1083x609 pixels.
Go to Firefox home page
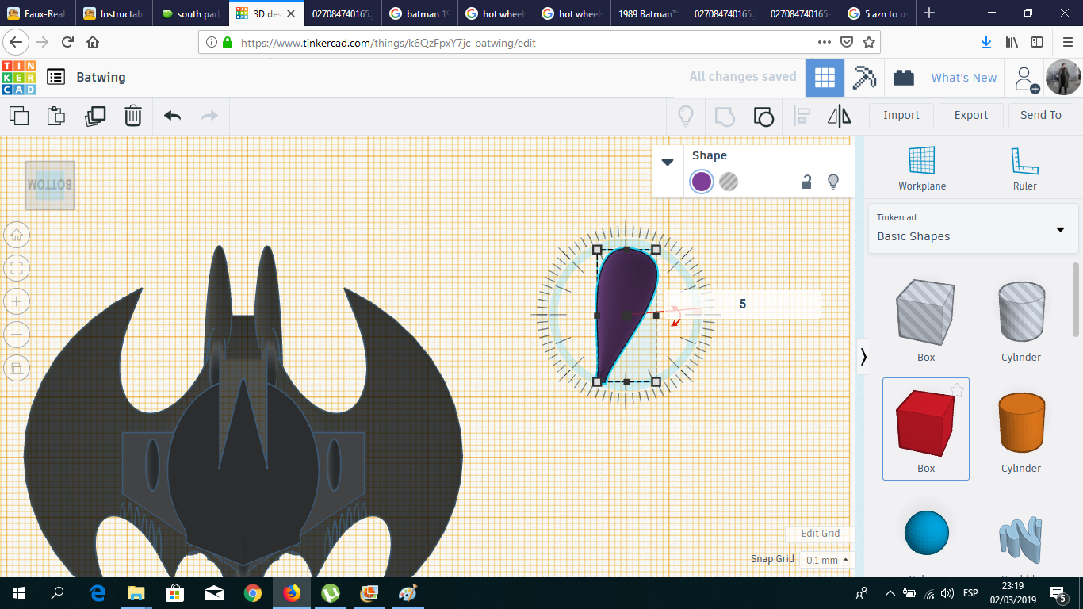pos(93,43)
